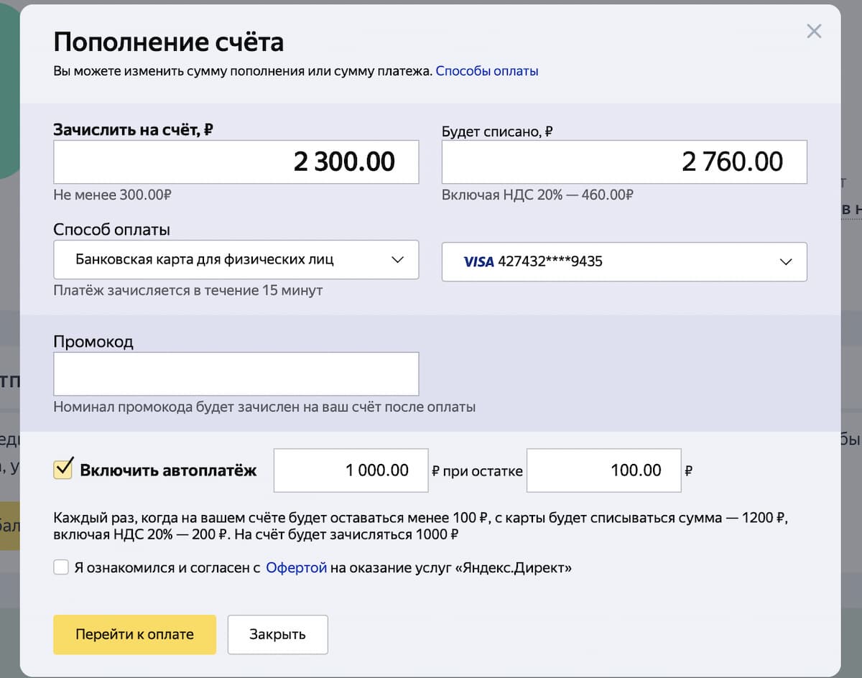Select the Будет списано amount field

coord(624,162)
